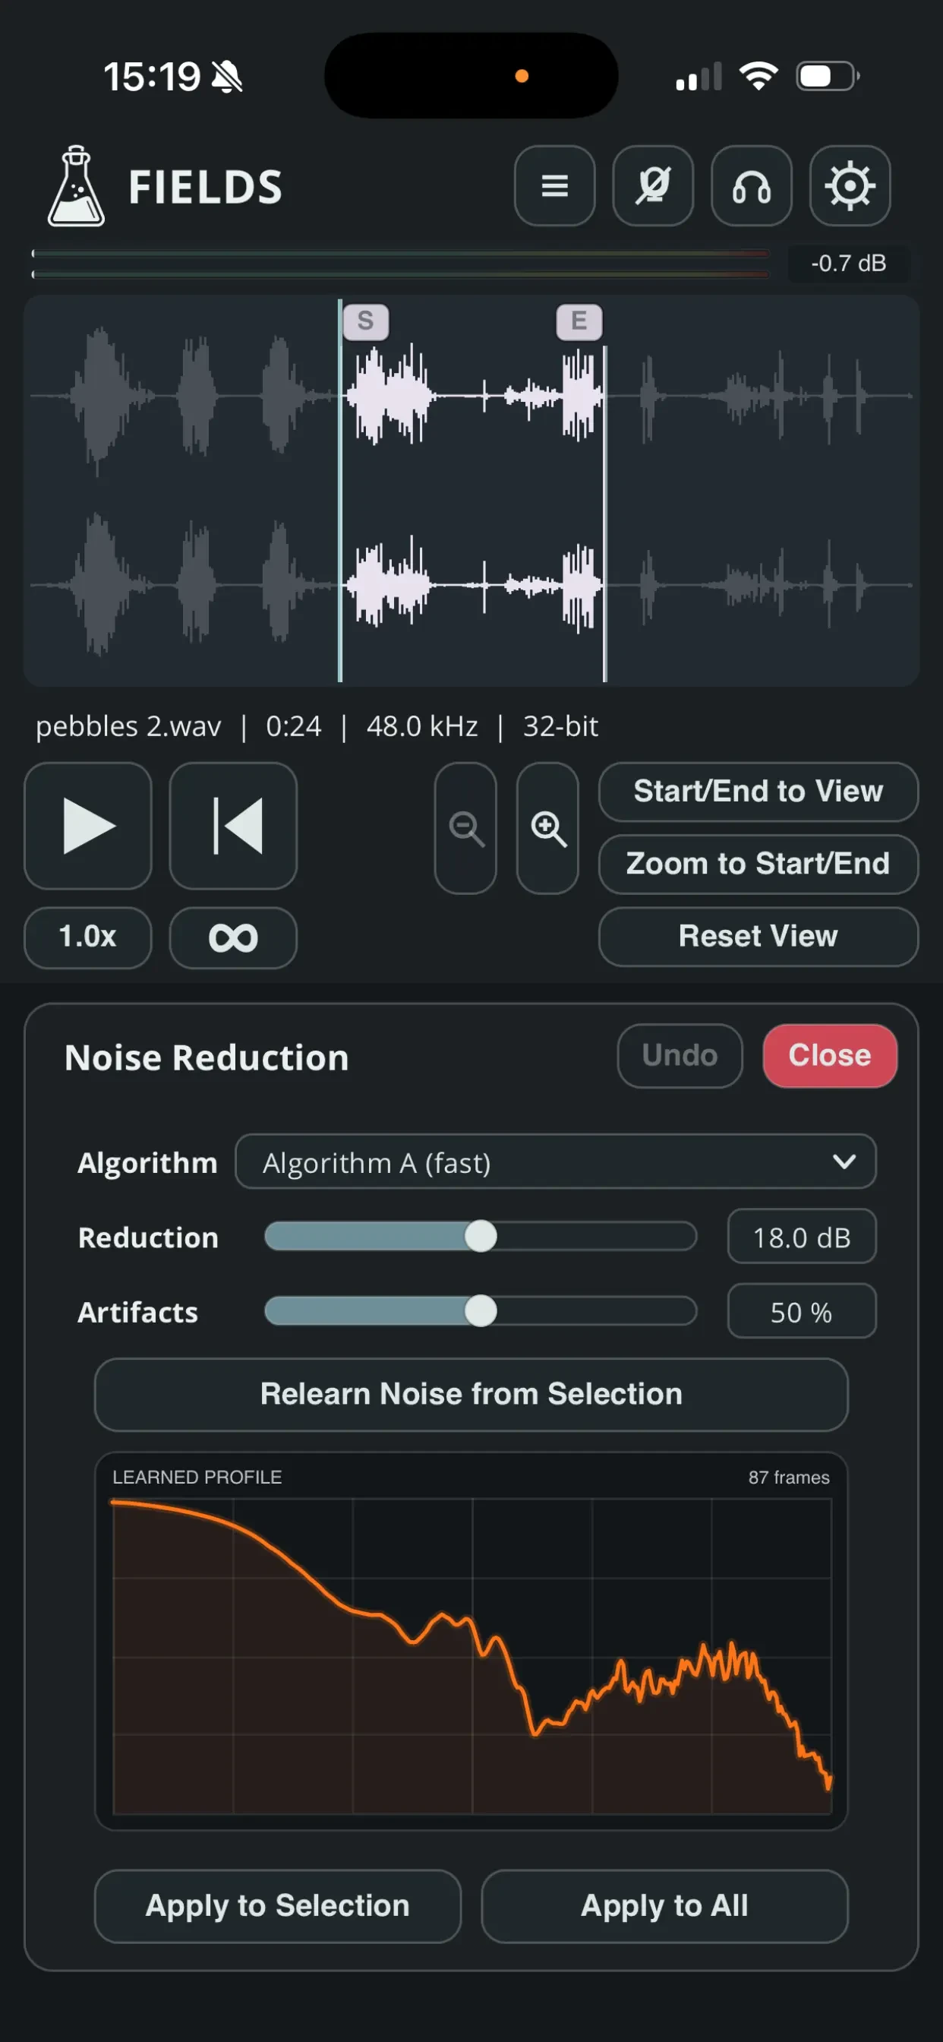Adjust the Reduction slider handle
This screenshot has width=943, height=2042.
[480, 1236]
